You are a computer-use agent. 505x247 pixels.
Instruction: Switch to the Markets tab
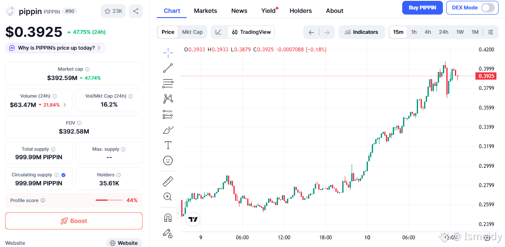tap(205, 11)
